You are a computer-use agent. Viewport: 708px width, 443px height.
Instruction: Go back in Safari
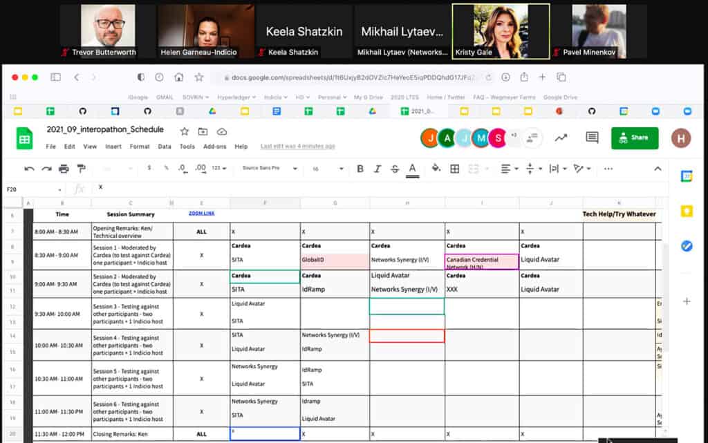pyautogui.click(x=76, y=77)
